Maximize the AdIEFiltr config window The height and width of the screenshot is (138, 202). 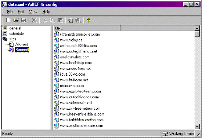191,4
